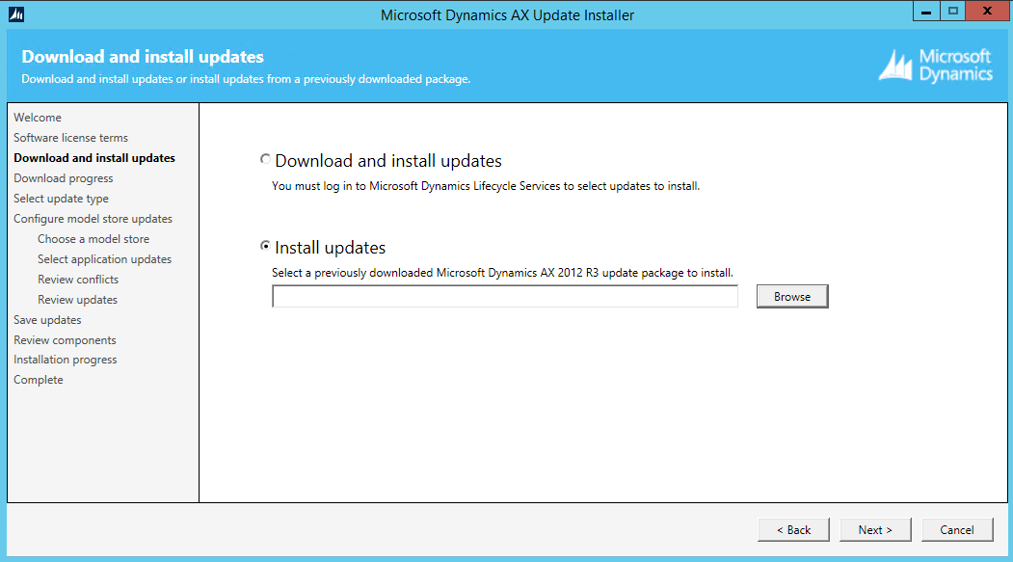The image size is (1013, 562).
Task: Minimize the Update Installer window
Action: [x=926, y=11]
